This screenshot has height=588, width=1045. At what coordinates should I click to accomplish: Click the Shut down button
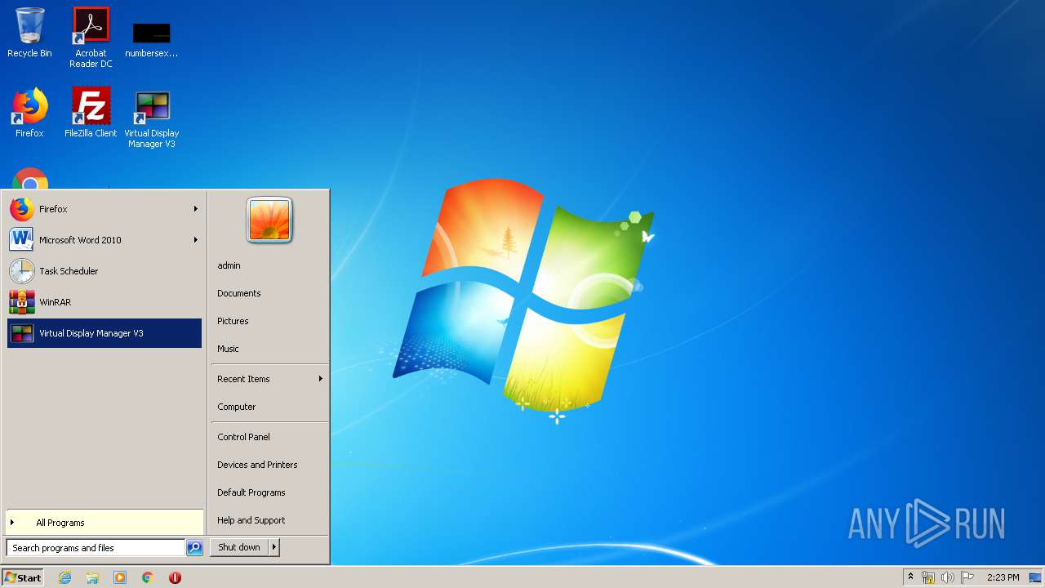pos(239,547)
